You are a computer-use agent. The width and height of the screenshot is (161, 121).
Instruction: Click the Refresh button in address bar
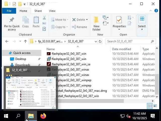pyautogui.click(x=100, y=41)
